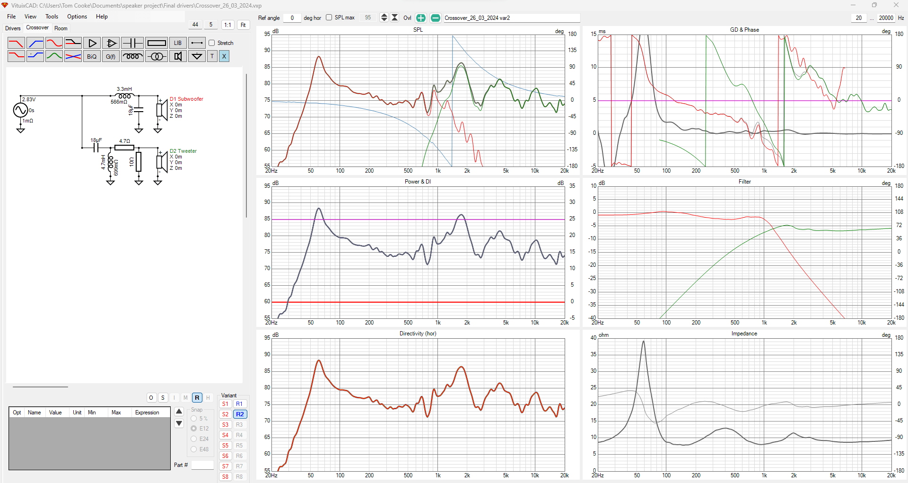The image size is (908, 483).
Task: Enable the SPL max checkbox
Action: (x=329, y=18)
